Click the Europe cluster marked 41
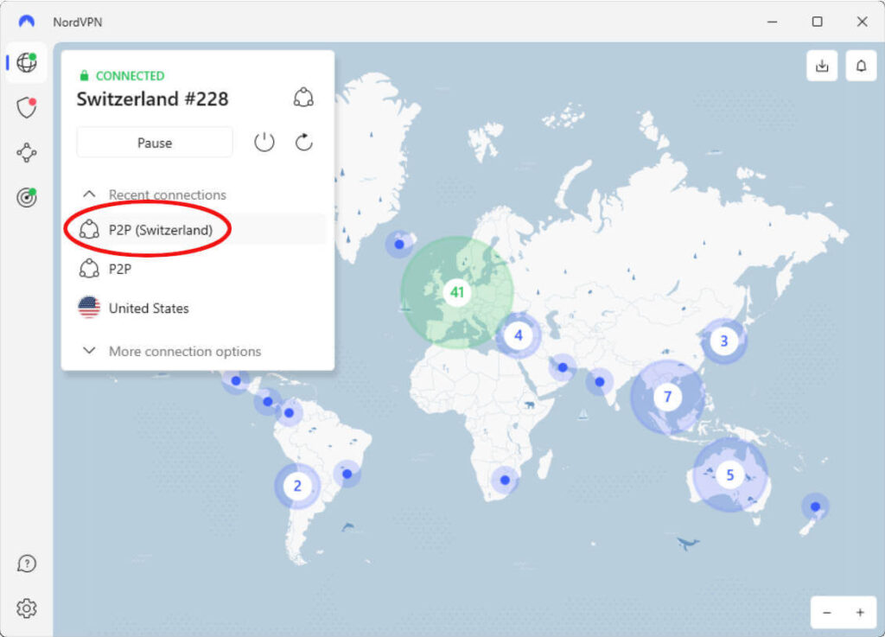 pyautogui.click(x=456, y=292)
